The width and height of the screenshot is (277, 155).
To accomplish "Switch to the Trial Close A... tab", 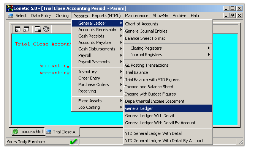I will tap(62, 132).
